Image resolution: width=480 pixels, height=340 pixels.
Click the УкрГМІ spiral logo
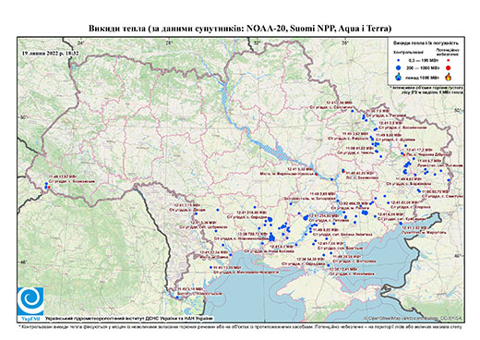coord(30,301)
